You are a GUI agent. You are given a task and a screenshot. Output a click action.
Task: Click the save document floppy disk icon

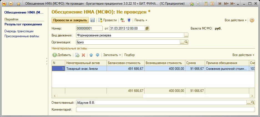[x=93, y=20]
